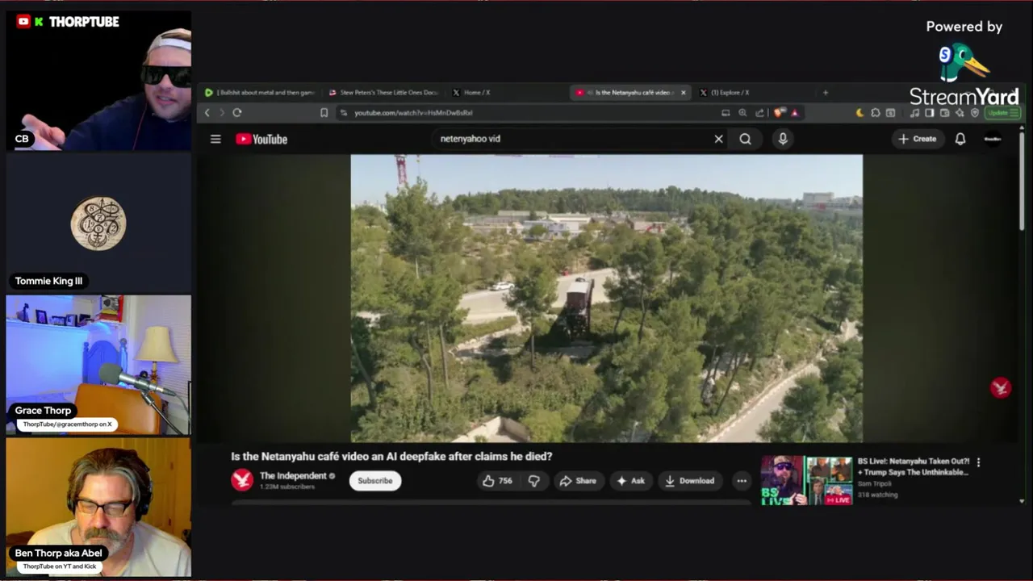Submit search with magnifier button

tap(745, 139)
